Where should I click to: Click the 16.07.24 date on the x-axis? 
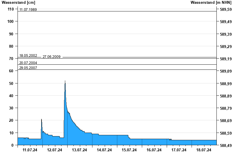click(154, 150)
